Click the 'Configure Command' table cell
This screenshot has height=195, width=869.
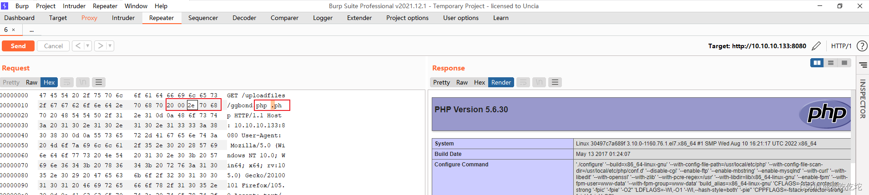[x=502, y=177]
